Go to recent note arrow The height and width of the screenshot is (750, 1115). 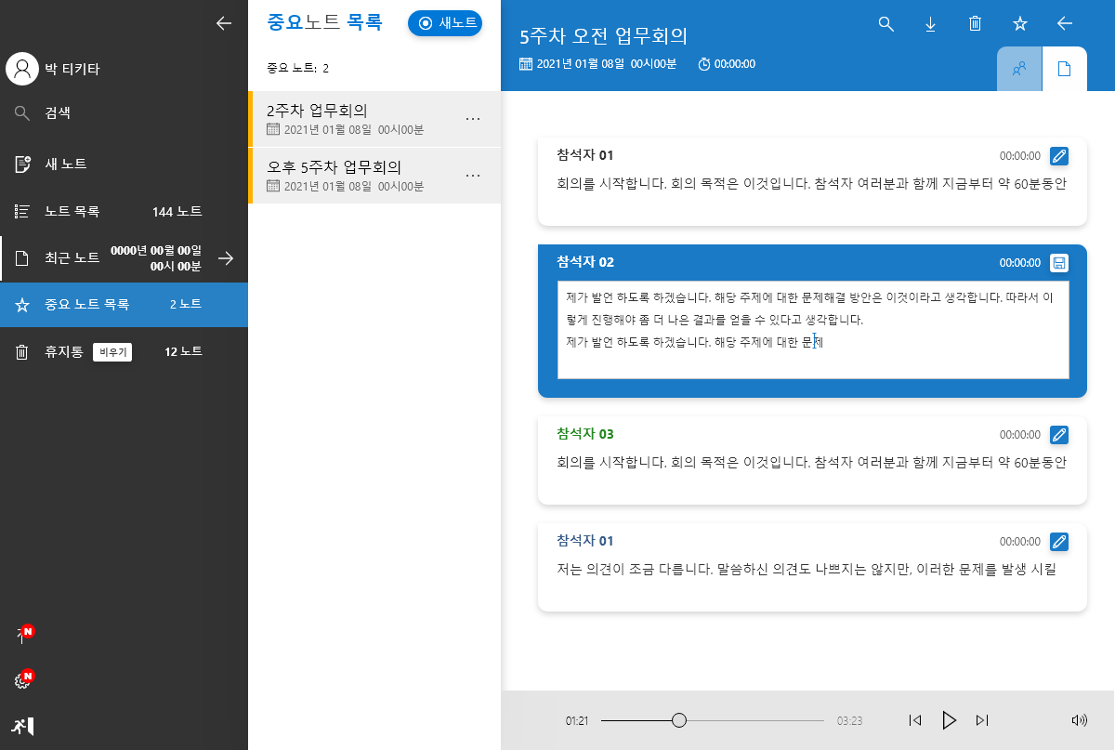[226, 258]
